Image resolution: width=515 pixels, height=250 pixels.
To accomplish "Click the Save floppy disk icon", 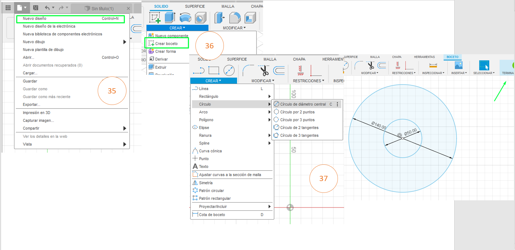I will coord(36,8).
